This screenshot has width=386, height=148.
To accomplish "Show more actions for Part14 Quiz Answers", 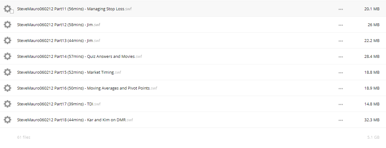I will pos(341,57).
